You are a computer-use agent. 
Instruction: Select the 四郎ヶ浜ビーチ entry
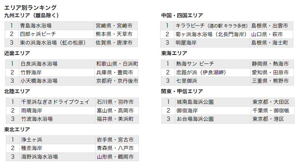tap(38, 34)
